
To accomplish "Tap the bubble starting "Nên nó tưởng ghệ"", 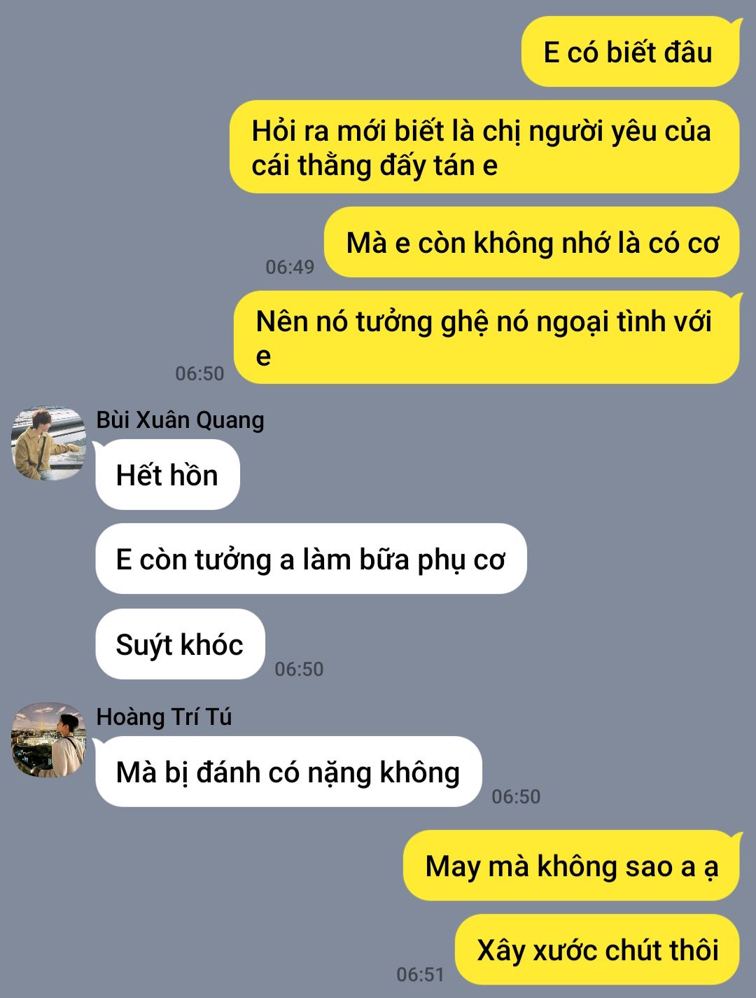I will point(486,338).
